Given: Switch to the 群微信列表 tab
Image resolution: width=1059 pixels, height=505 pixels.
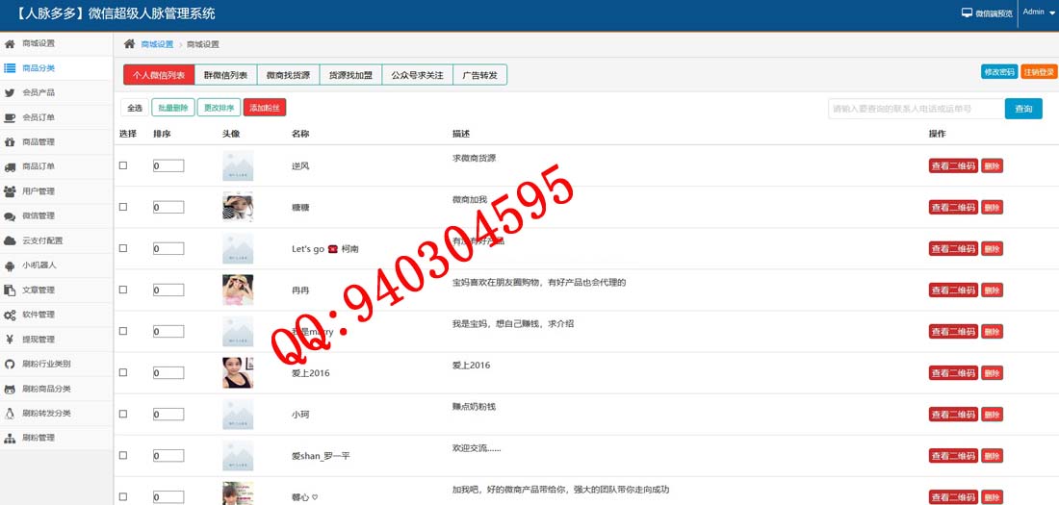Looking at the screenshot, I should (x=225, y=75).
